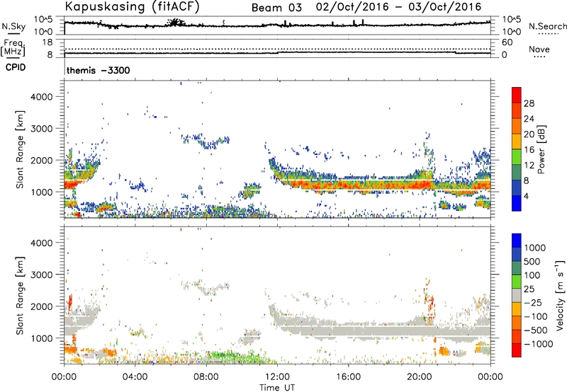Screen dimensions: 567x392
Task: Click the "18" frequency tick label
Action: click(47, 42)
